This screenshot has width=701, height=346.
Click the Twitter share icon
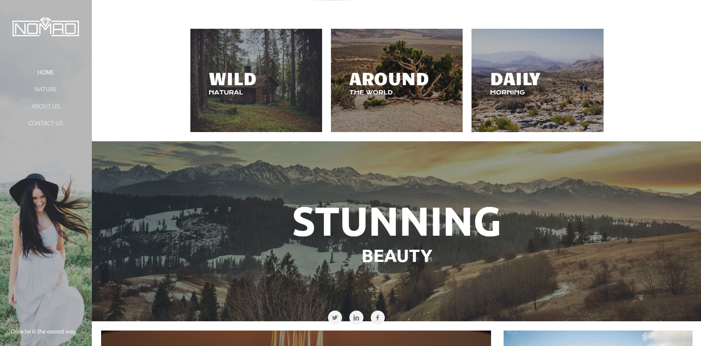tap(335, 317)
